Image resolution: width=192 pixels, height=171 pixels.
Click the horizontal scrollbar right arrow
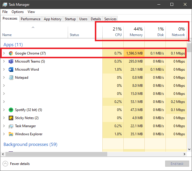[x=185, y=154]
